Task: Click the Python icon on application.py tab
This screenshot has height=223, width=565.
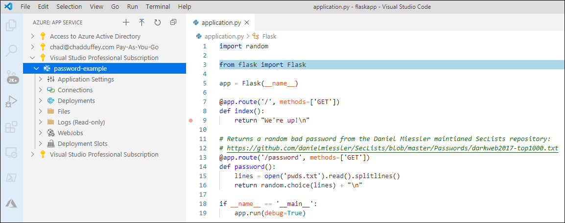Action: click(x=196, y=22)
